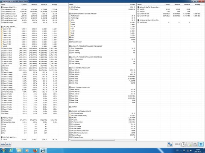Click the Minimum column header above the system memory rows
This screenshot has height=153, width=205.
click(x=34, y=5)
